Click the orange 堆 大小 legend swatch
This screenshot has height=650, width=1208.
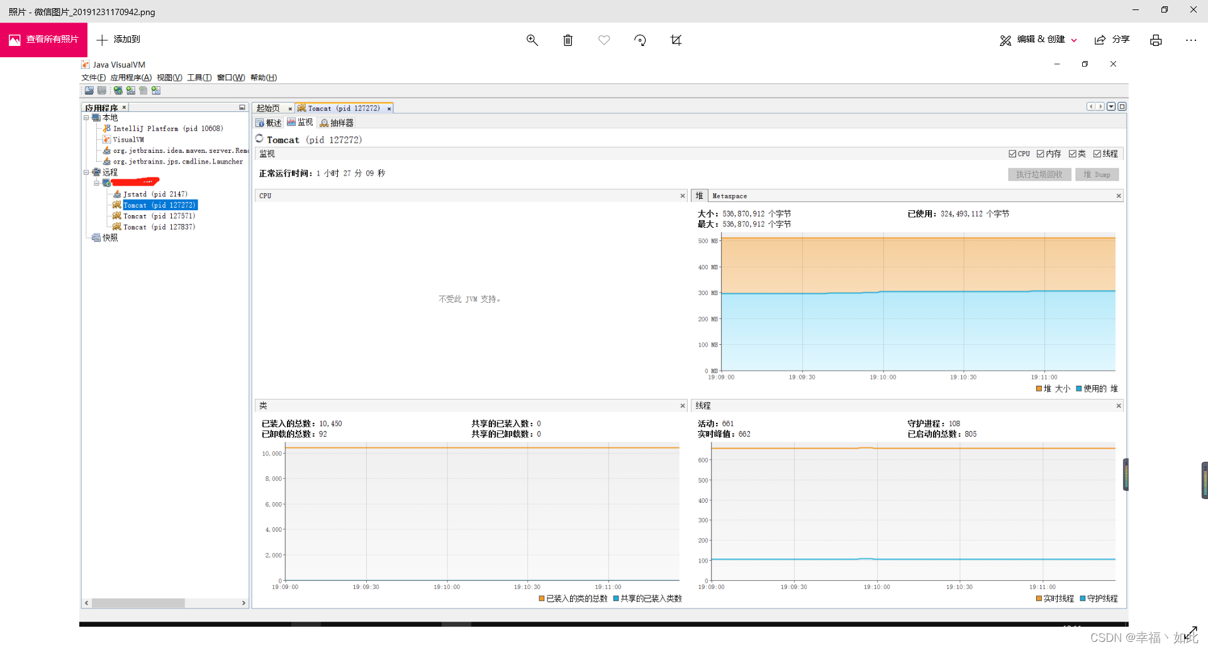tap(1039, 389)
